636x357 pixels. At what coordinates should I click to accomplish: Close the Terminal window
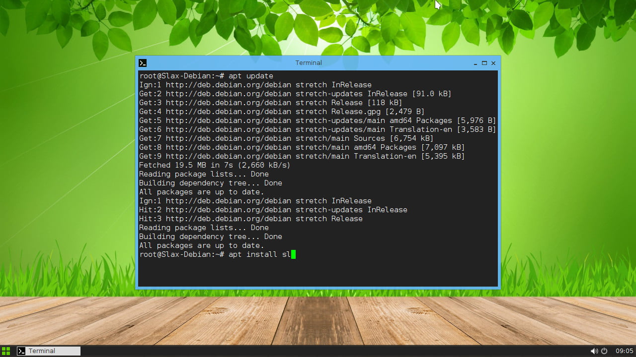point(493,63)
